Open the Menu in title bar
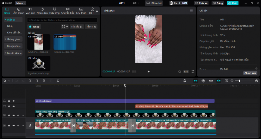Image resolution: width=261 pixels, height=139 pixels. (x=20, y=3)
